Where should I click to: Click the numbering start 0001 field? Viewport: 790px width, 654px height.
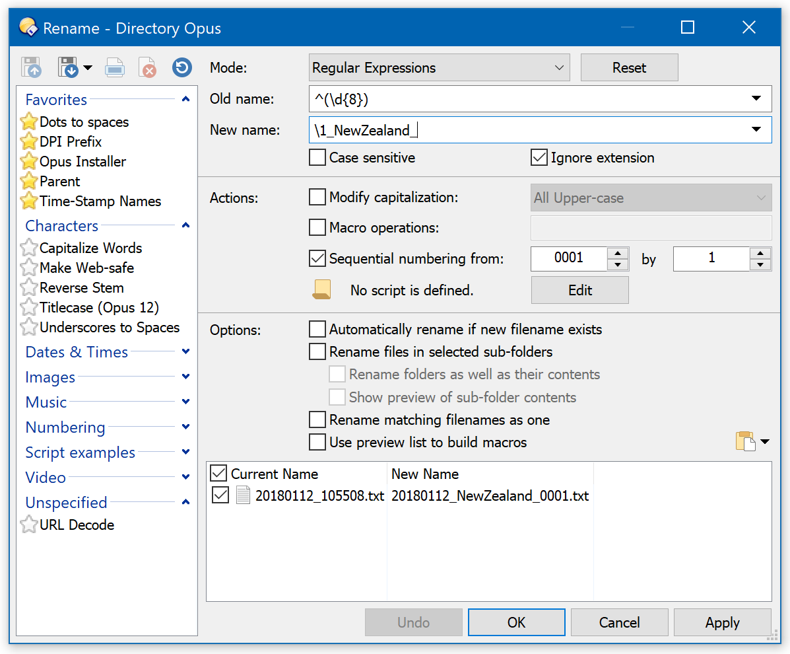[x=569, y=258]
